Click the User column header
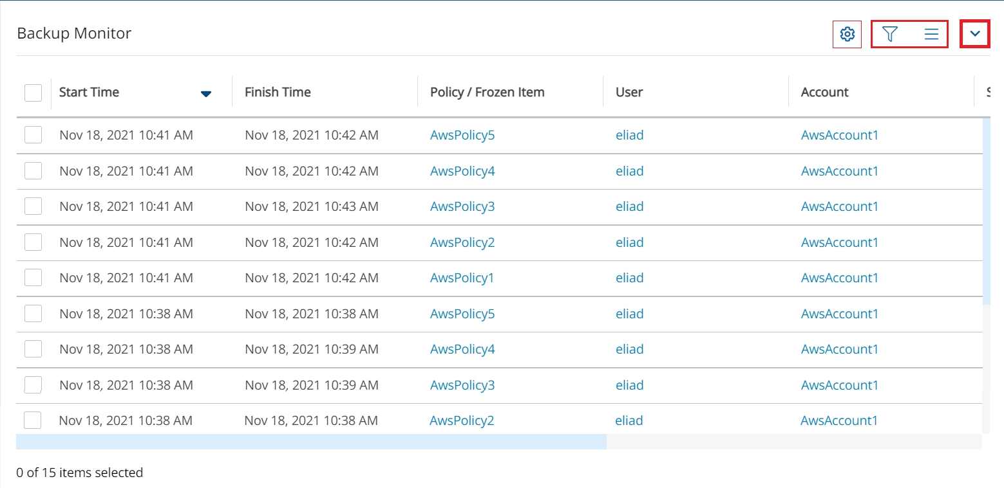Screen dimensions: 1004x488 tap(629, 93)
